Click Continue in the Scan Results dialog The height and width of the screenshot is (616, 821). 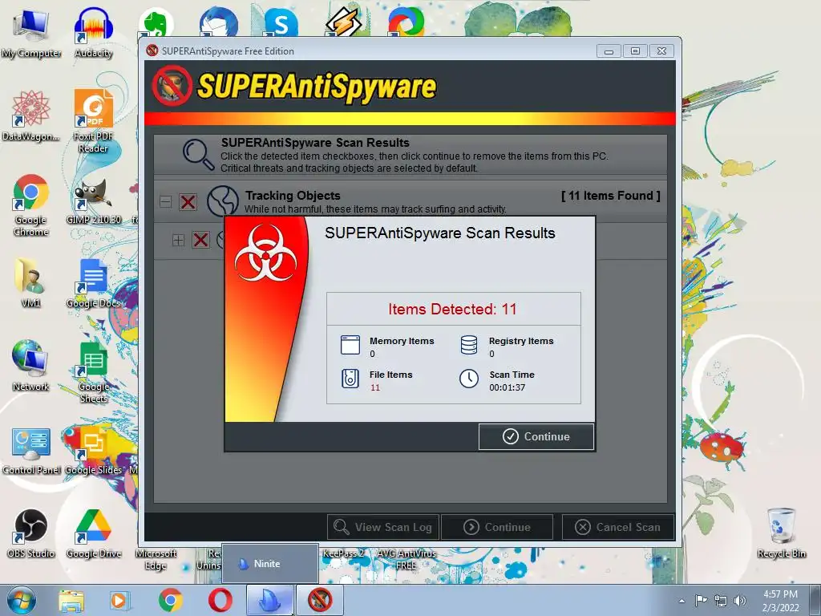536,436
